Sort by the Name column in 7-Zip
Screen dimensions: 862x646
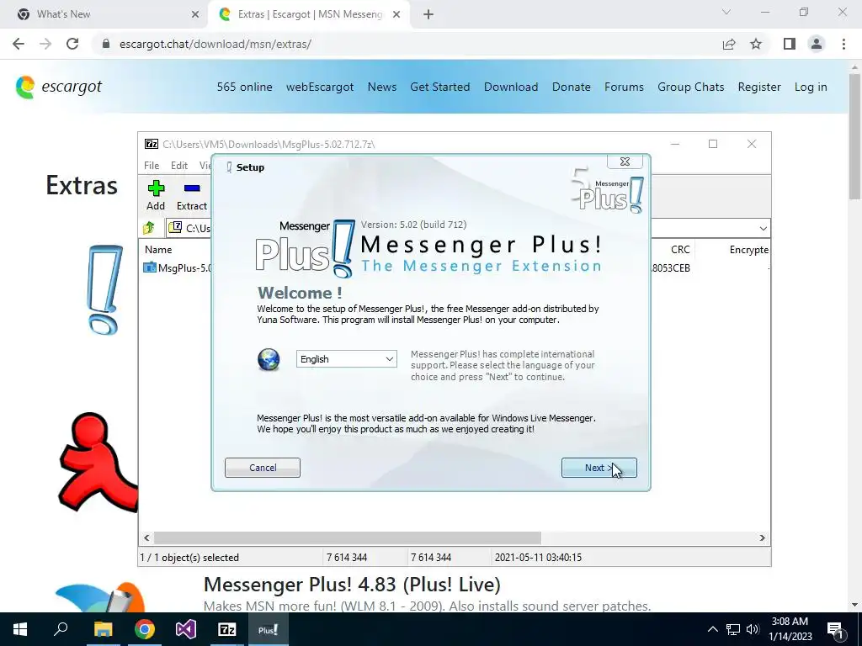pyautogui.click(x=158, y=249)
